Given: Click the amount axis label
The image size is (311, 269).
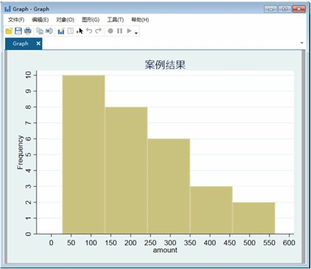Looking at the screenshot, I should (x=165, y=250).
